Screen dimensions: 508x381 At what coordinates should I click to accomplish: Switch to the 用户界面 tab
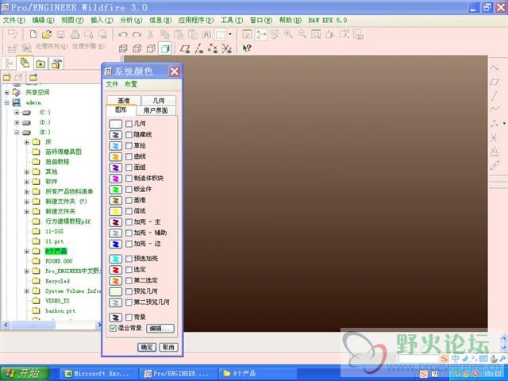156,110
